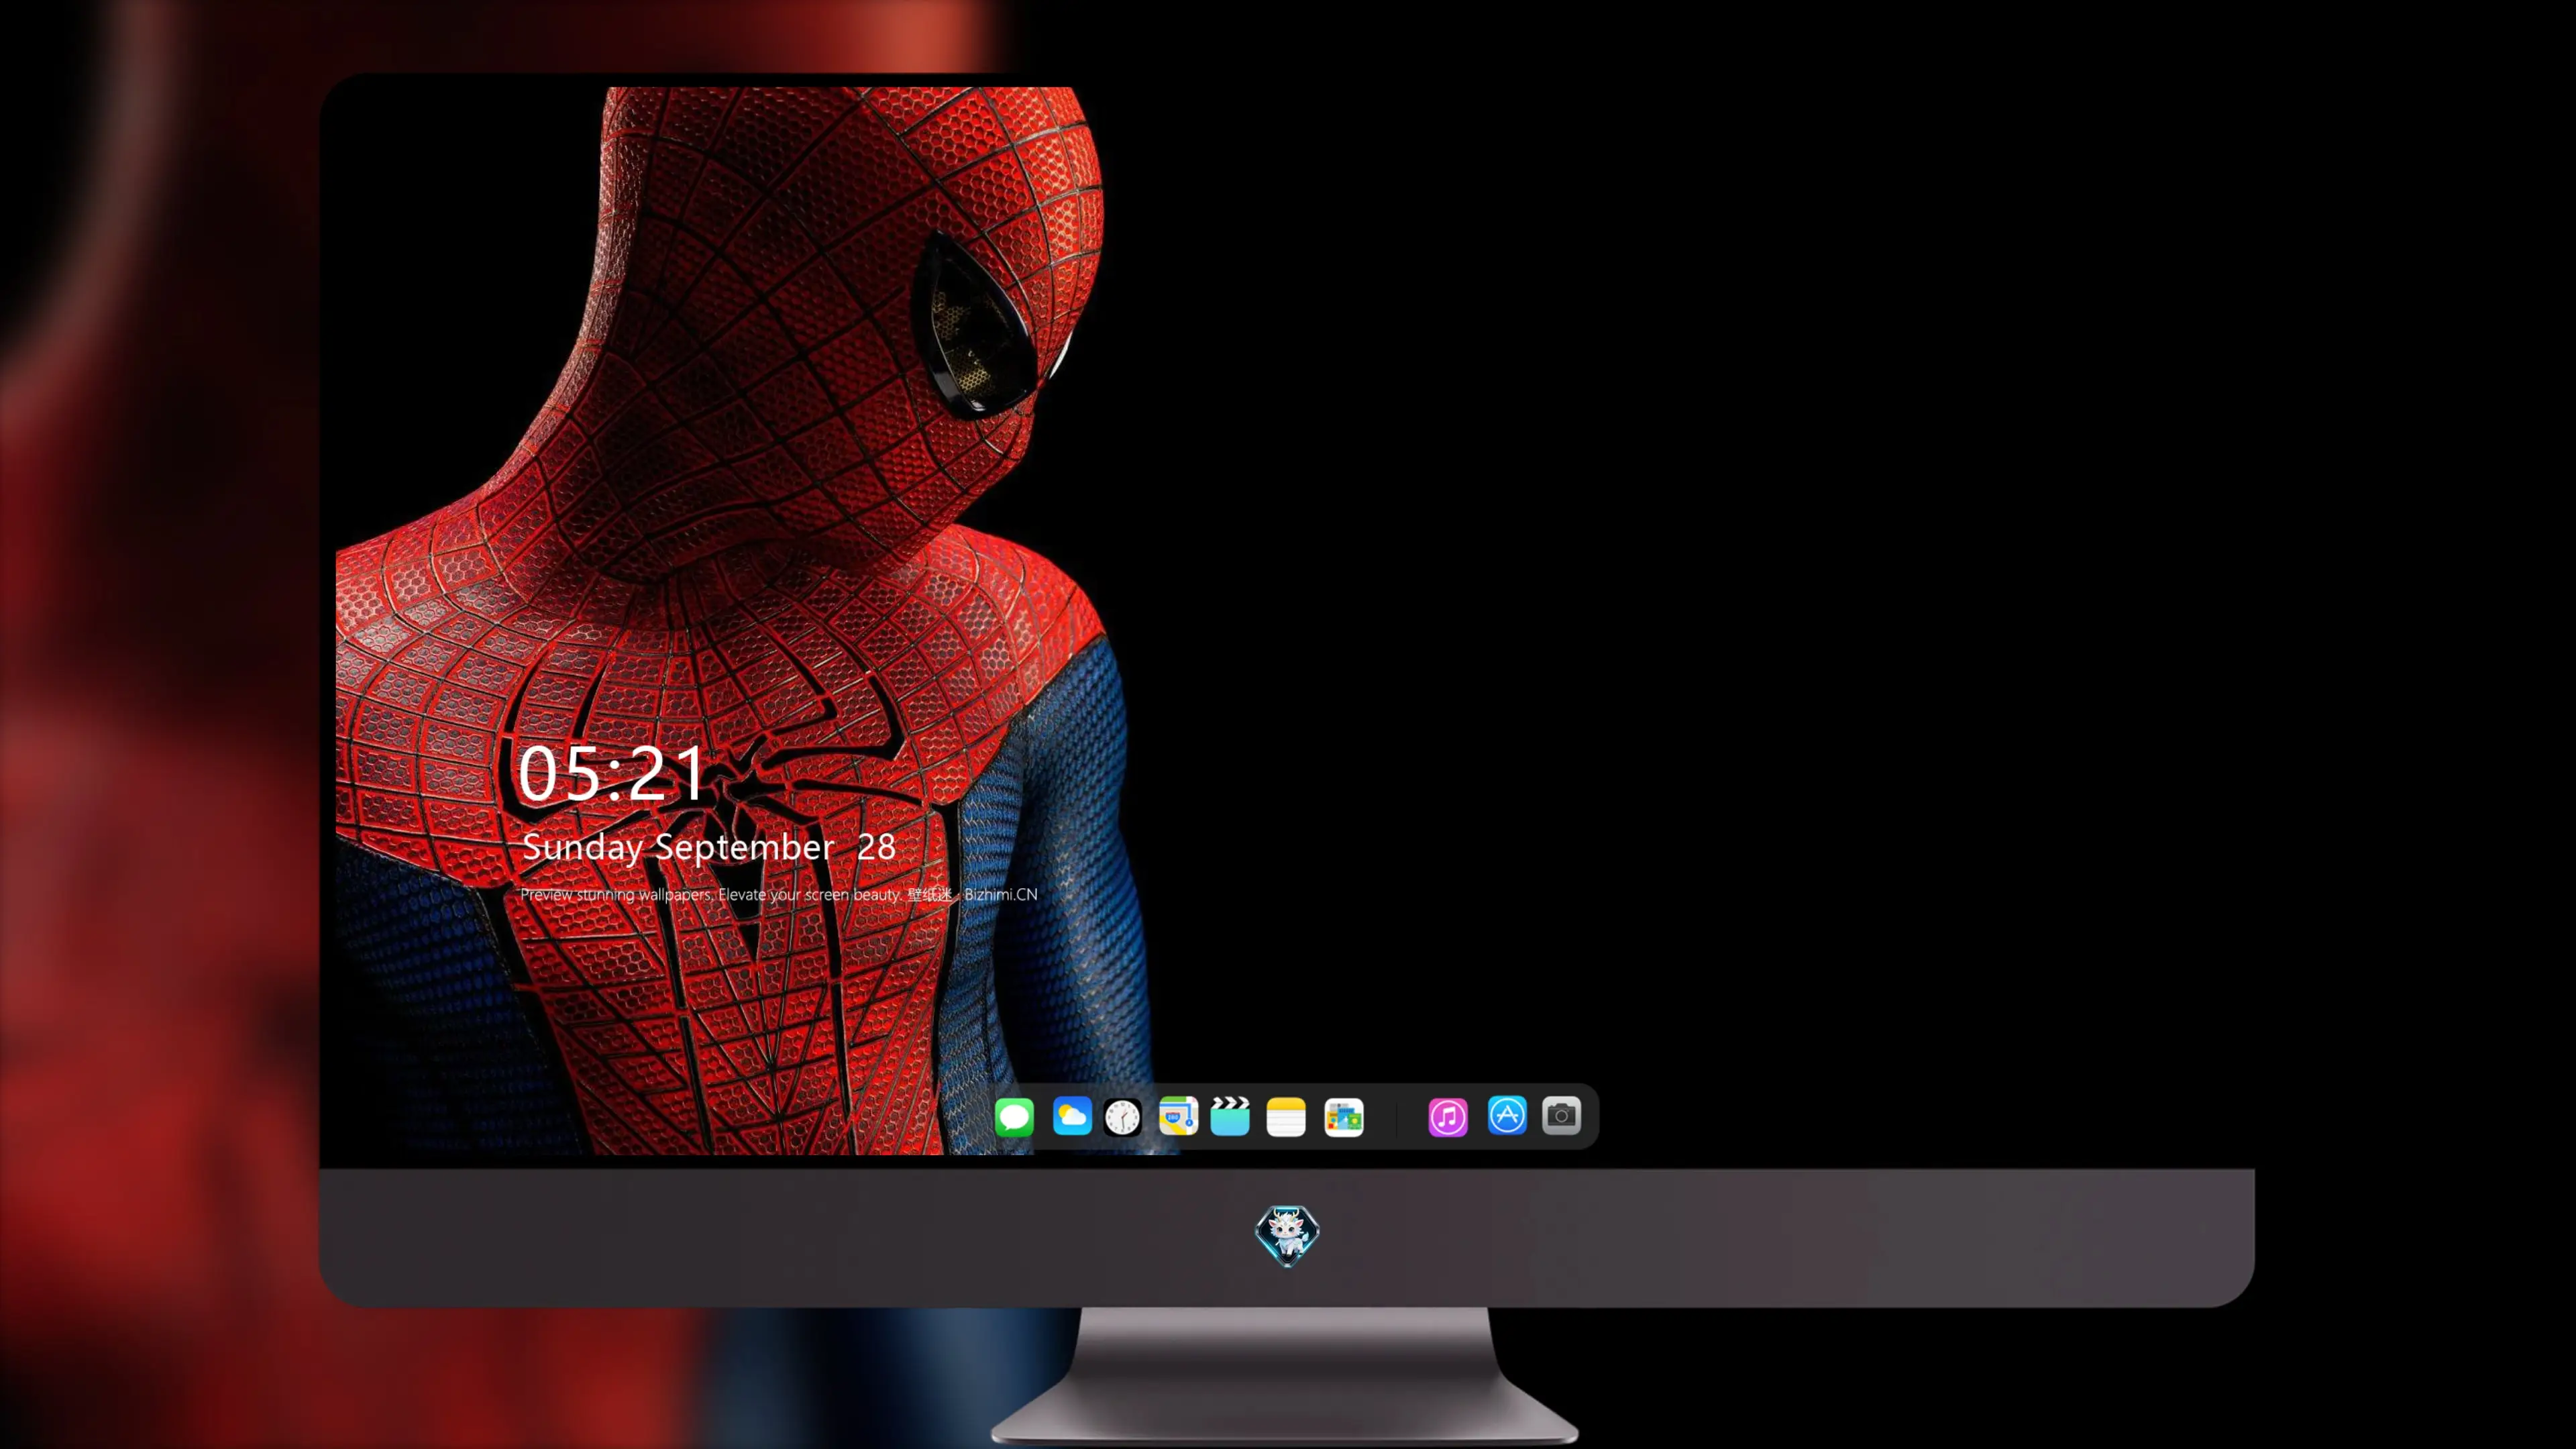Open the yellow Notes app
This screenshot has width=2576, height=1449.
click(1286, 1116)
